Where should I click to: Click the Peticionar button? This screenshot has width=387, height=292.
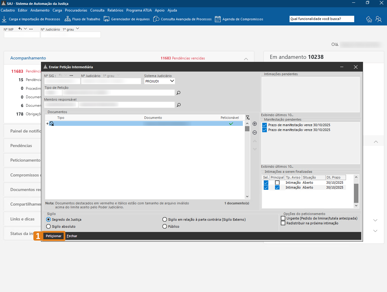tap(54, 236)
